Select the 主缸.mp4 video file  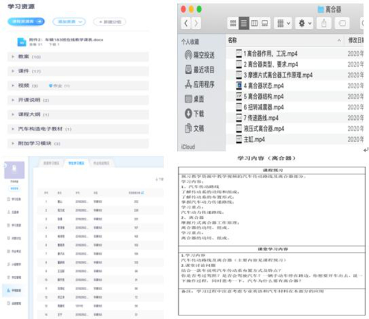[254, 139]
